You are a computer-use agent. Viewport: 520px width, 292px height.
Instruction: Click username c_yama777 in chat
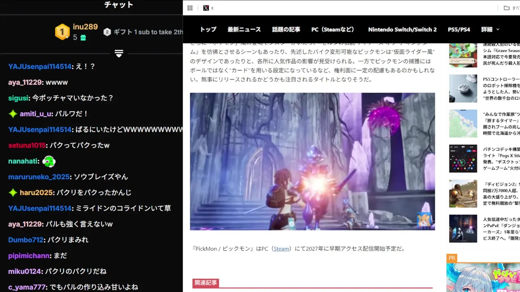click(x=27, y=287)
